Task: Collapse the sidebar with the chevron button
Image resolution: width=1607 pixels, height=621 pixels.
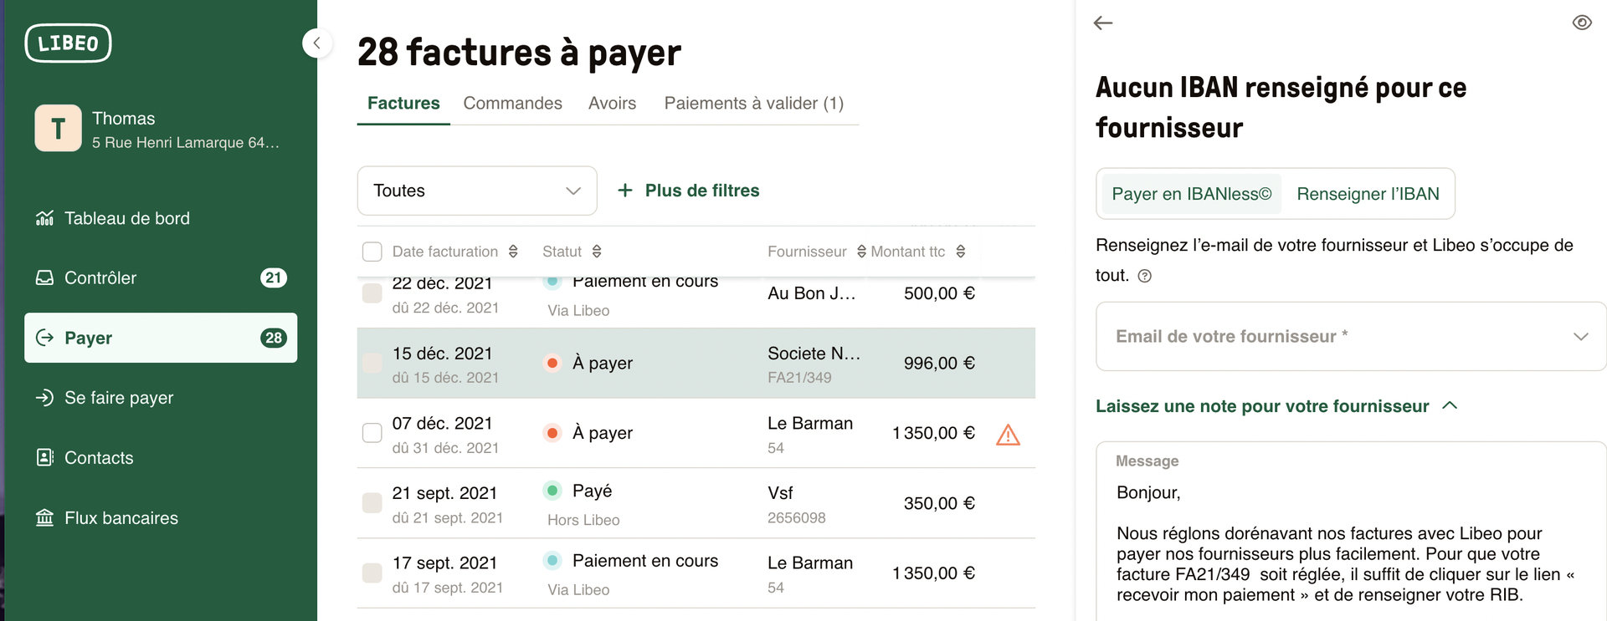Action: 317,43
